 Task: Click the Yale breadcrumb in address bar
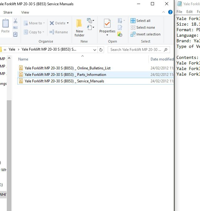pyautogui.click(x=12, y=49)
